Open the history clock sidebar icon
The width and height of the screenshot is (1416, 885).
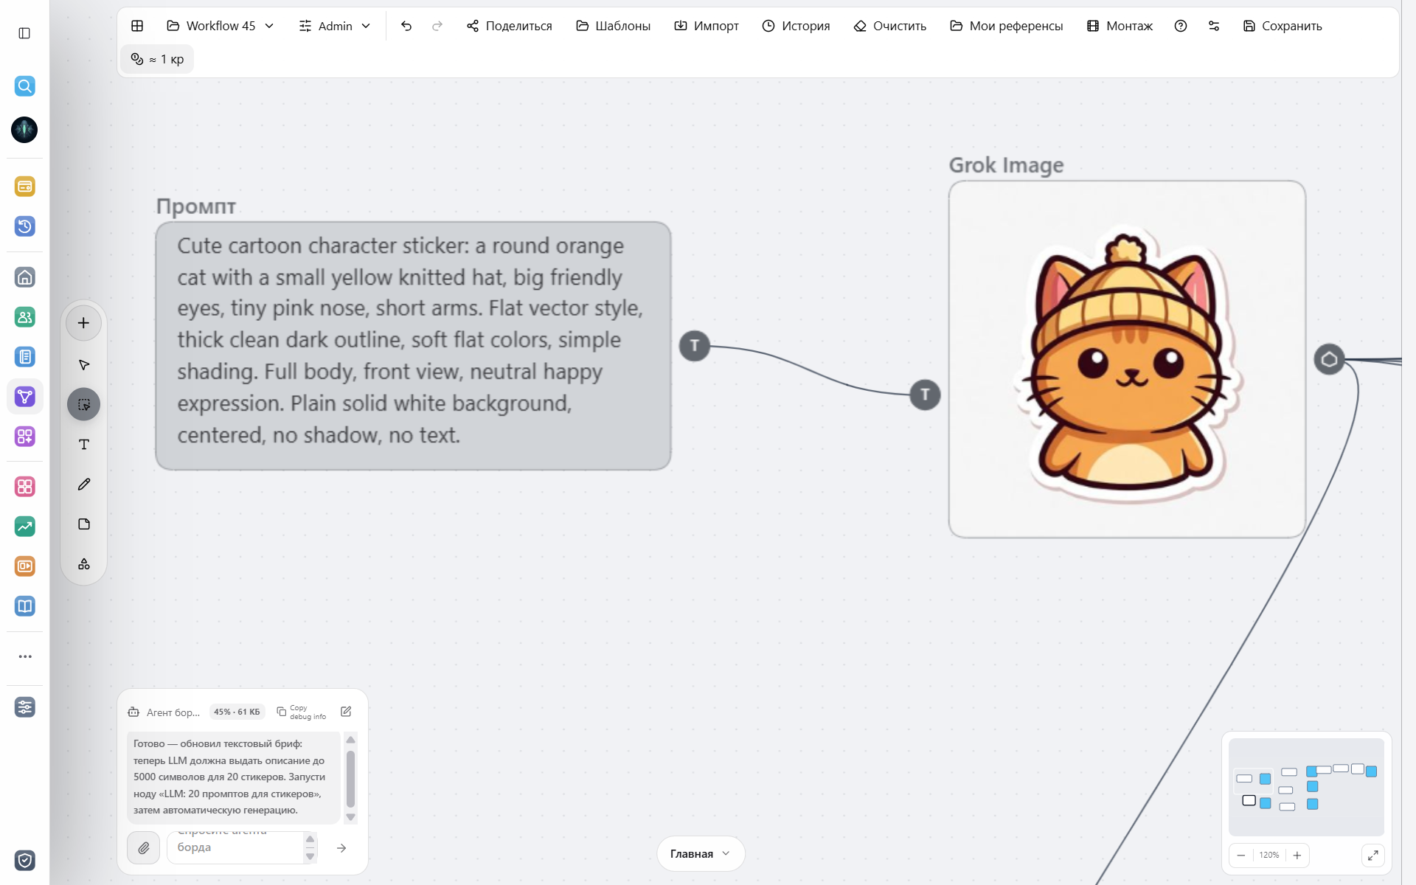pyautogui.click(x=24, y=226)
